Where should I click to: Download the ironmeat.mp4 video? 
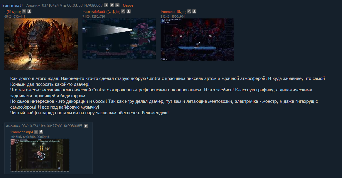point(41,132)
